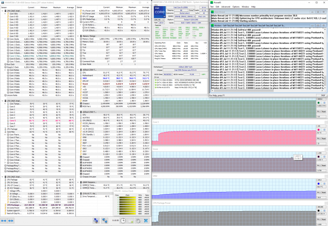Click the Core 5 Clock row icon
The width and height of the screenshot is (328, 226).
8,56
